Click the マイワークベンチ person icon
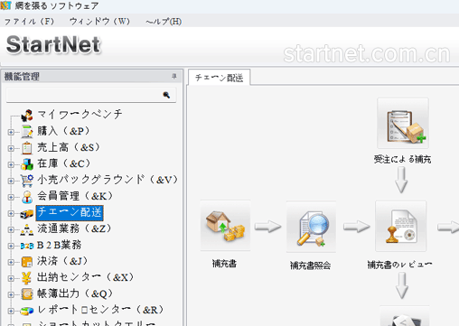Viewport: 459px width, 326px height. [x=27, y=116]
